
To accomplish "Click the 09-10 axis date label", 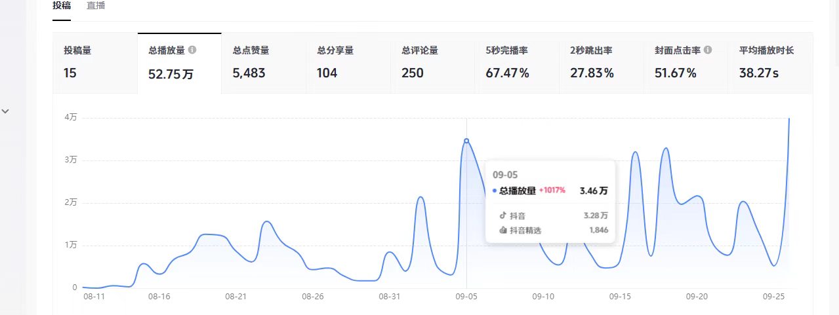I will (x=543, y=297).
